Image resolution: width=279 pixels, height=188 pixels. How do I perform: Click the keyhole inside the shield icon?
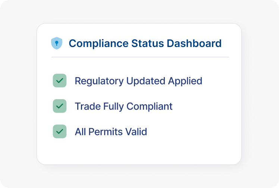[57, 43]
